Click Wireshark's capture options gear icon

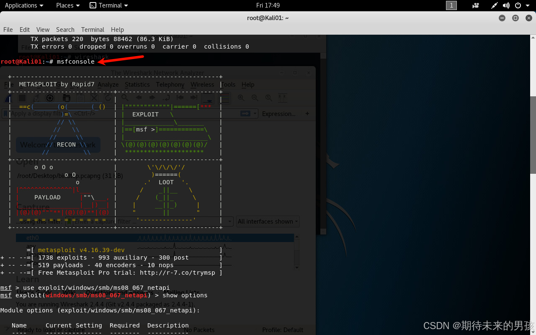[x=50, y=98]
